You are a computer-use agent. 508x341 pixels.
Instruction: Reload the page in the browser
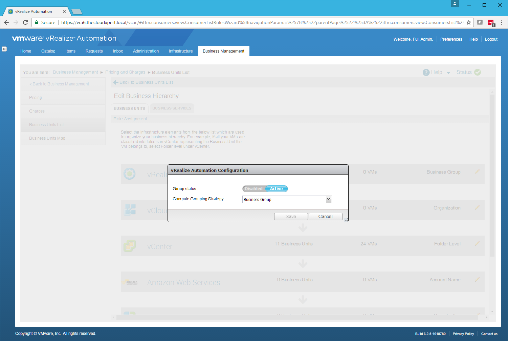(25, 22)
